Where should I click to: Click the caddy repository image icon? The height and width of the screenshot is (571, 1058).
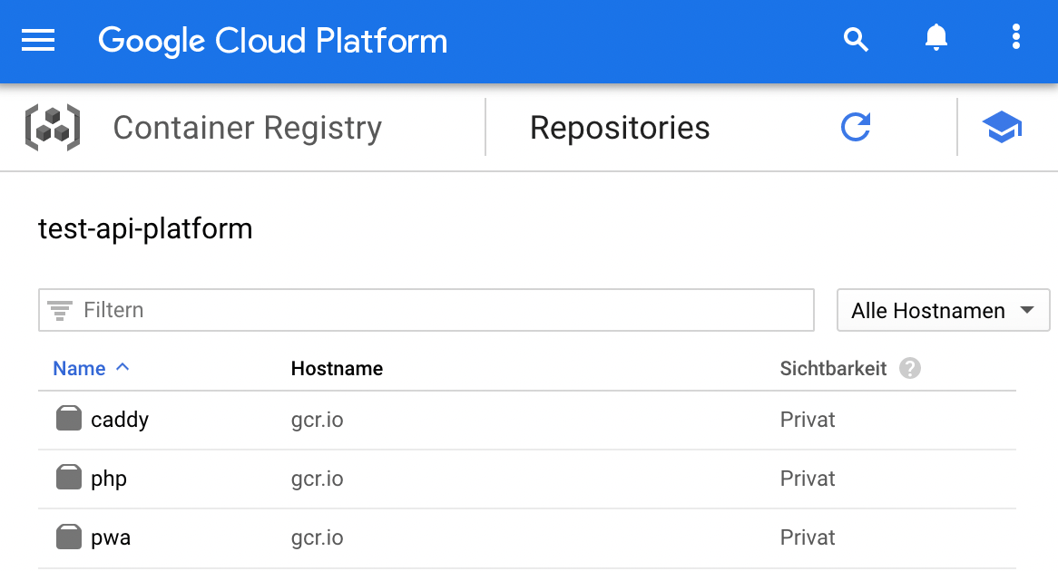(x=69, y=420)
